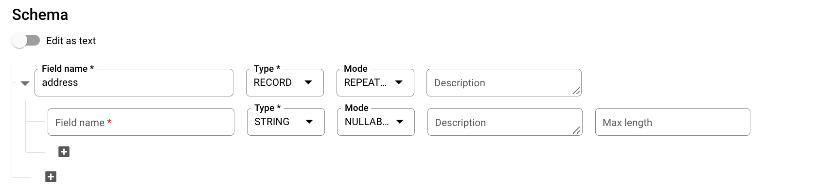Click the arrow icon beside NULLABLE mode
817x190 pixels.
[400, 122]
